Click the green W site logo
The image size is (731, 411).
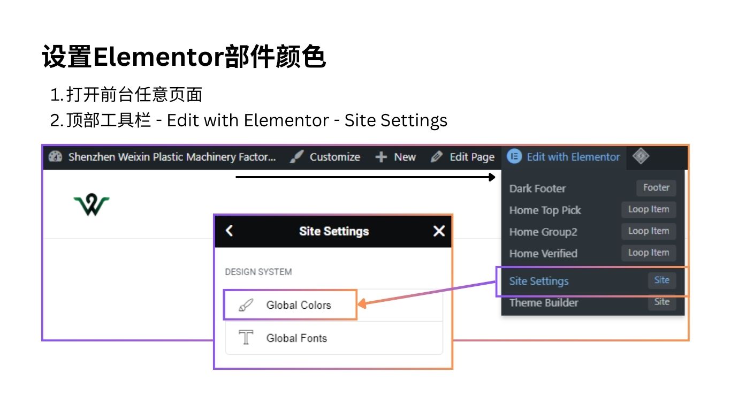[x=92, y=205]
